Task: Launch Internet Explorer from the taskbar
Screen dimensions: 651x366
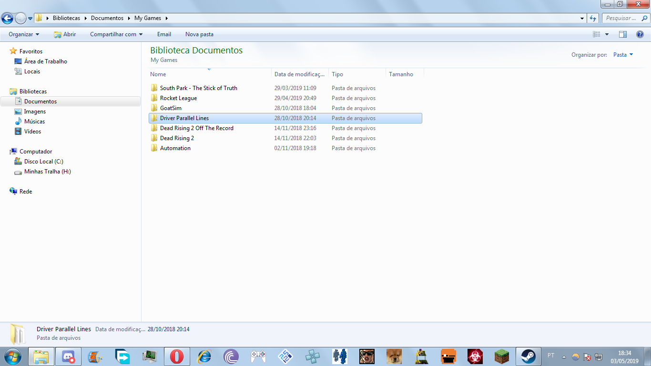Action: click(x=204, y=356)
